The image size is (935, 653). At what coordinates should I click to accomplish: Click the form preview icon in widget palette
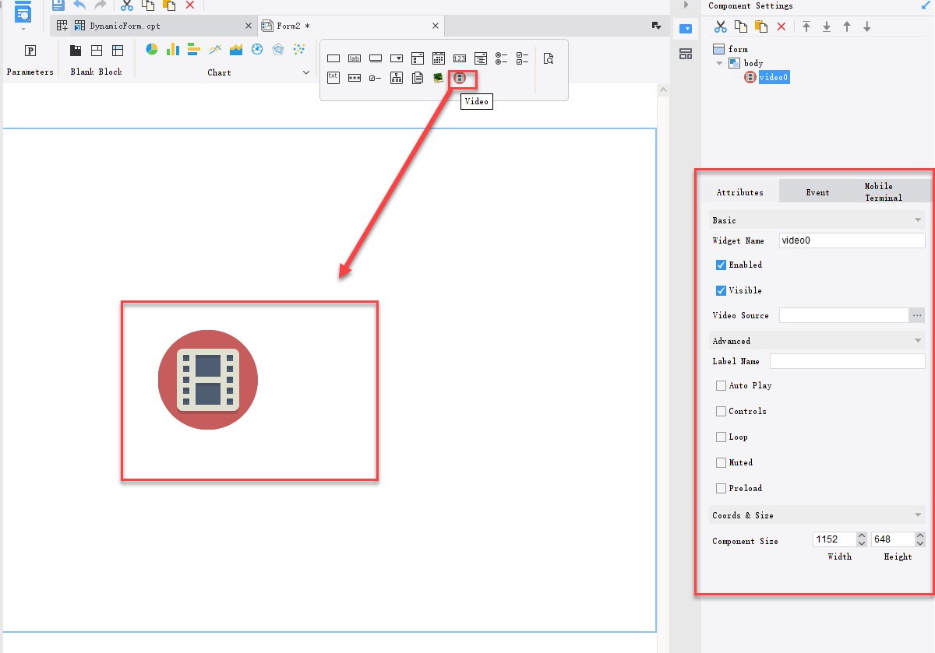(x=549, y=58)
